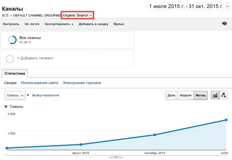Click the Сеансы legend blue dot
Image resolution: width=232 pixels, height=160 pixels.
point(6,107)
